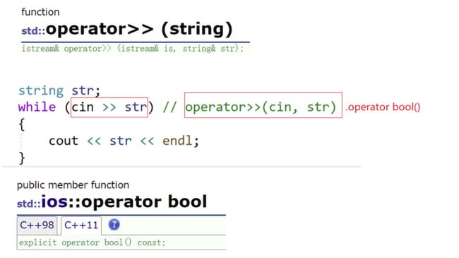
Task: Click the endl token in the code
Action: (x=177, y=141)
